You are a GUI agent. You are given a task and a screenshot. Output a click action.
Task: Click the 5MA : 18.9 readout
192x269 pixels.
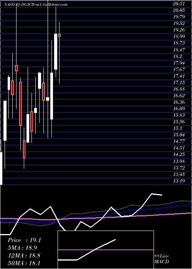[x=22, y=248]
